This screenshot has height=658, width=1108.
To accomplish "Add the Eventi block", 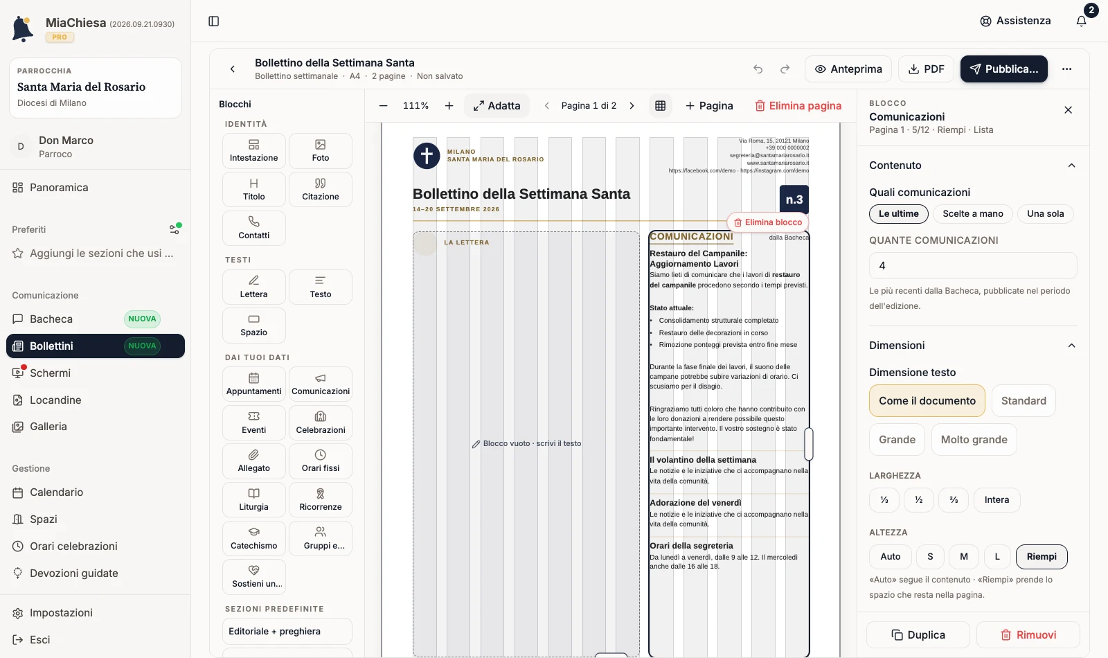I will click(254, 423).
